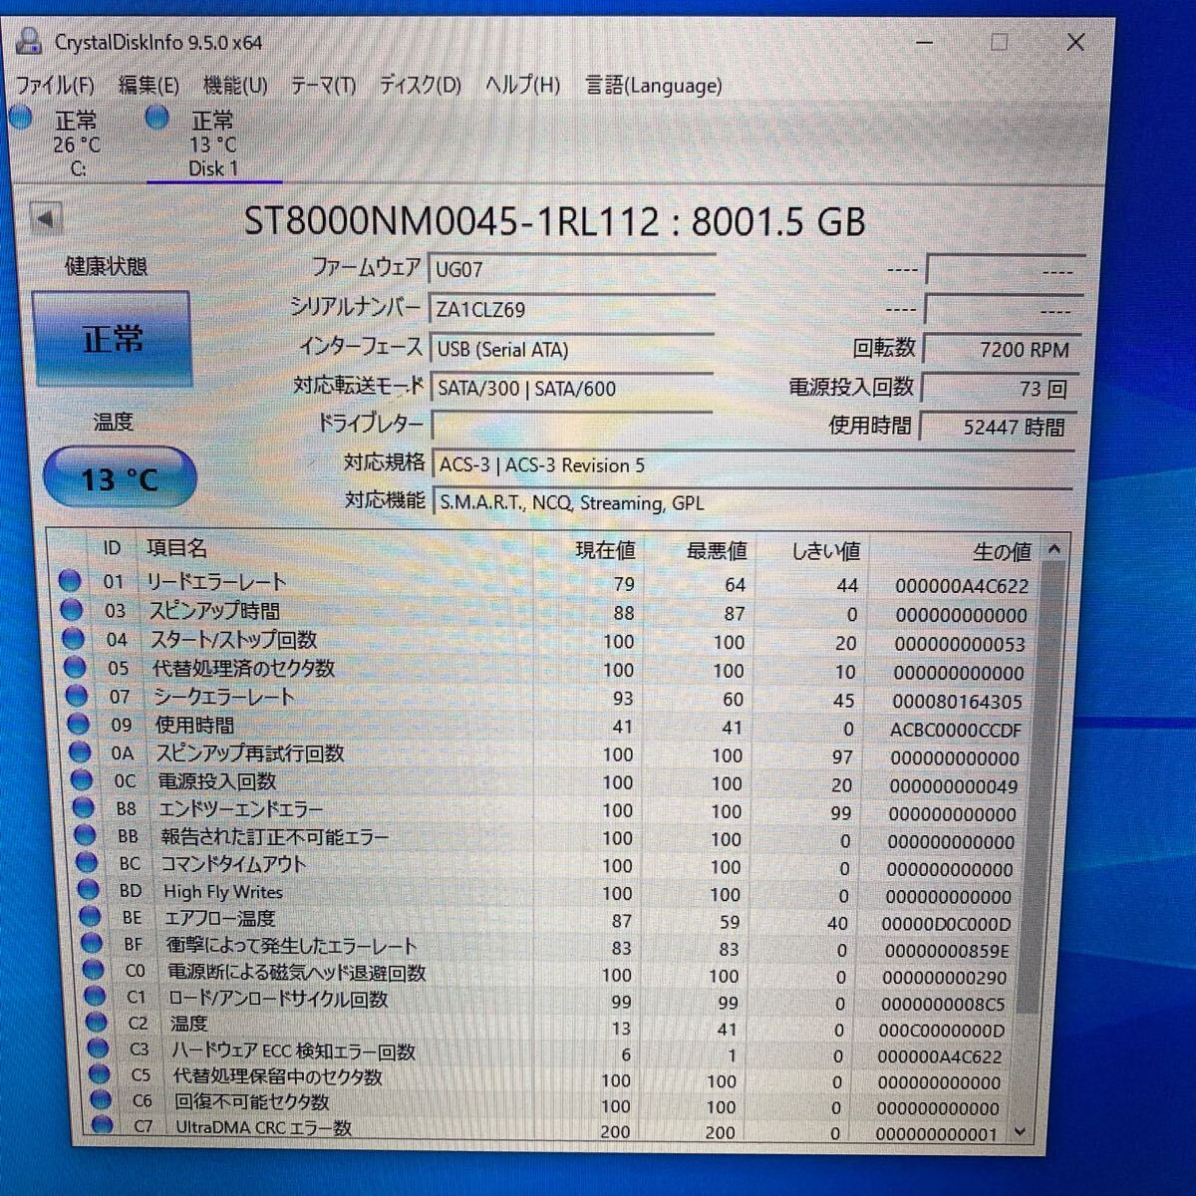Click status circle for High Fly Writes row
1196x1196 pixels.
[89, 890]
